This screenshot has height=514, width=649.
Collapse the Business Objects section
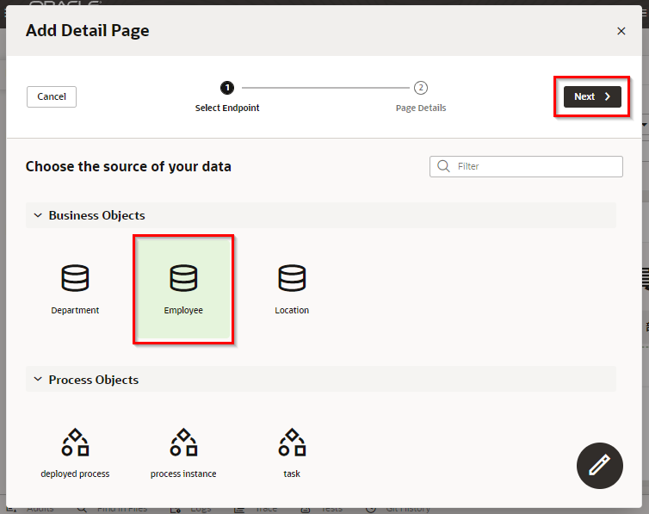coord(37,215)
